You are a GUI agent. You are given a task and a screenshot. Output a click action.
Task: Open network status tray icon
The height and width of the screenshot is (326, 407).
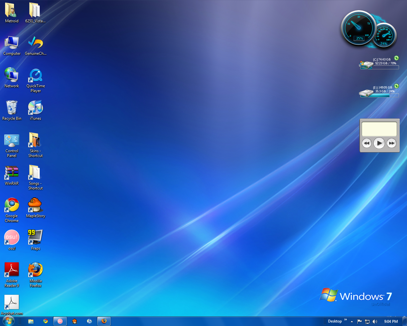click(367, 322)
